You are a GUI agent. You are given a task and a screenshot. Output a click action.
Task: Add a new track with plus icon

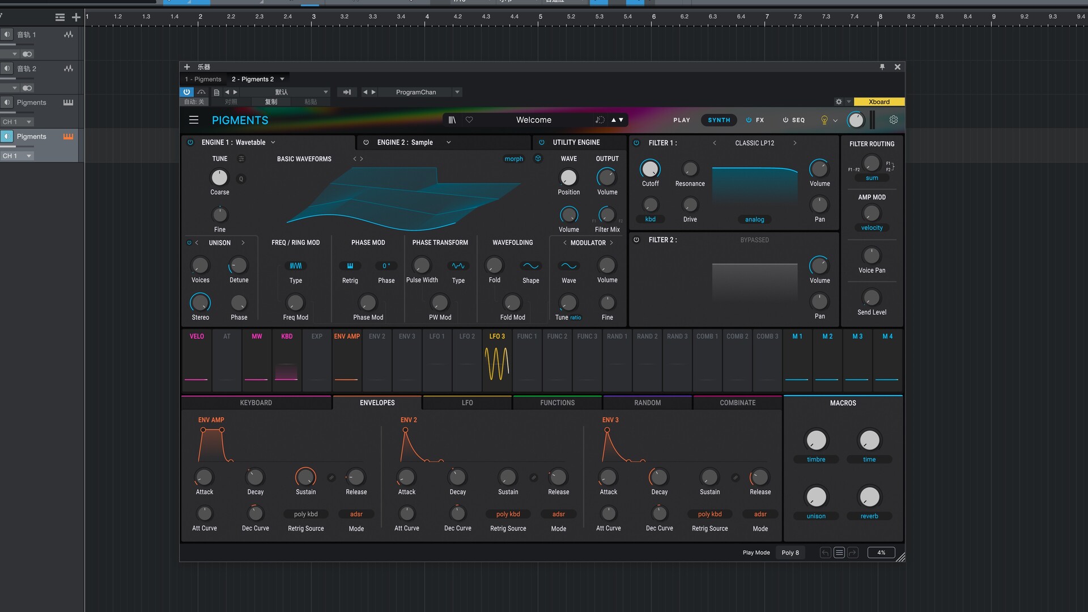[76, 18]
